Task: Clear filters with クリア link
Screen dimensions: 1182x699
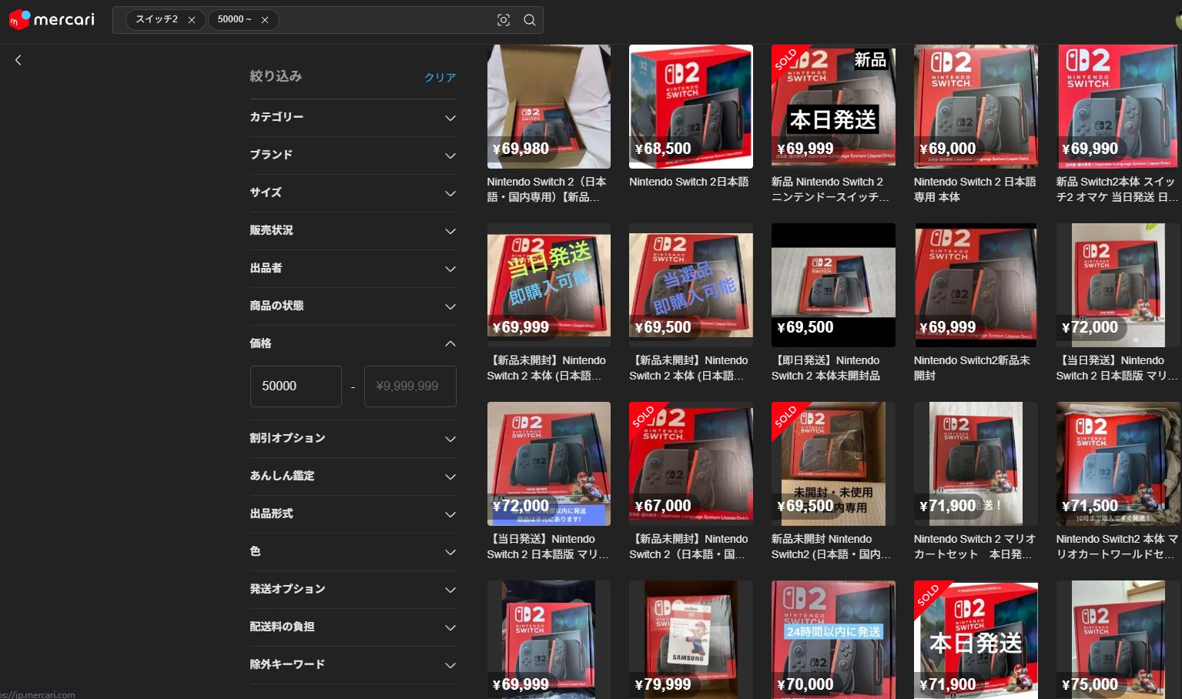Action: tap(440, 77)
